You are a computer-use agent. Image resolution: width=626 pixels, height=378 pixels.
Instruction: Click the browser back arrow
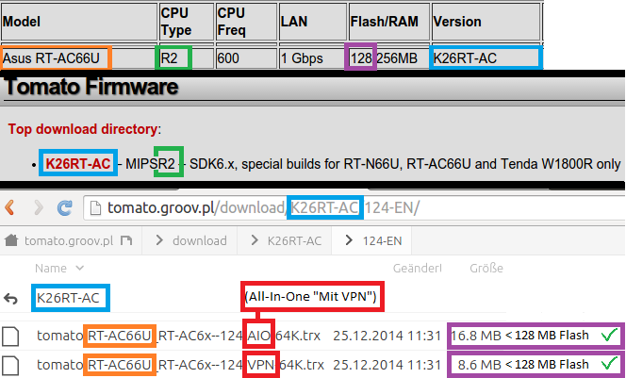(9, 207)
